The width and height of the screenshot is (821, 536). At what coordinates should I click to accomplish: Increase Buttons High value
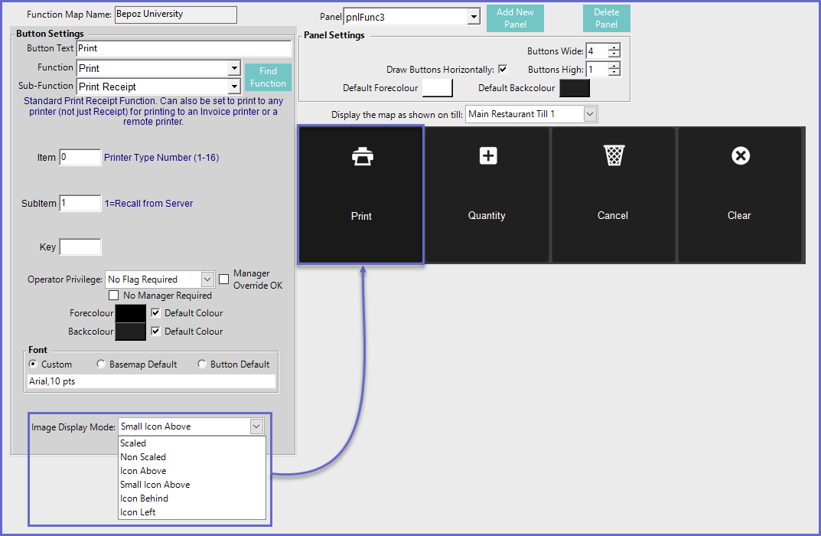(x=614, y=66)
